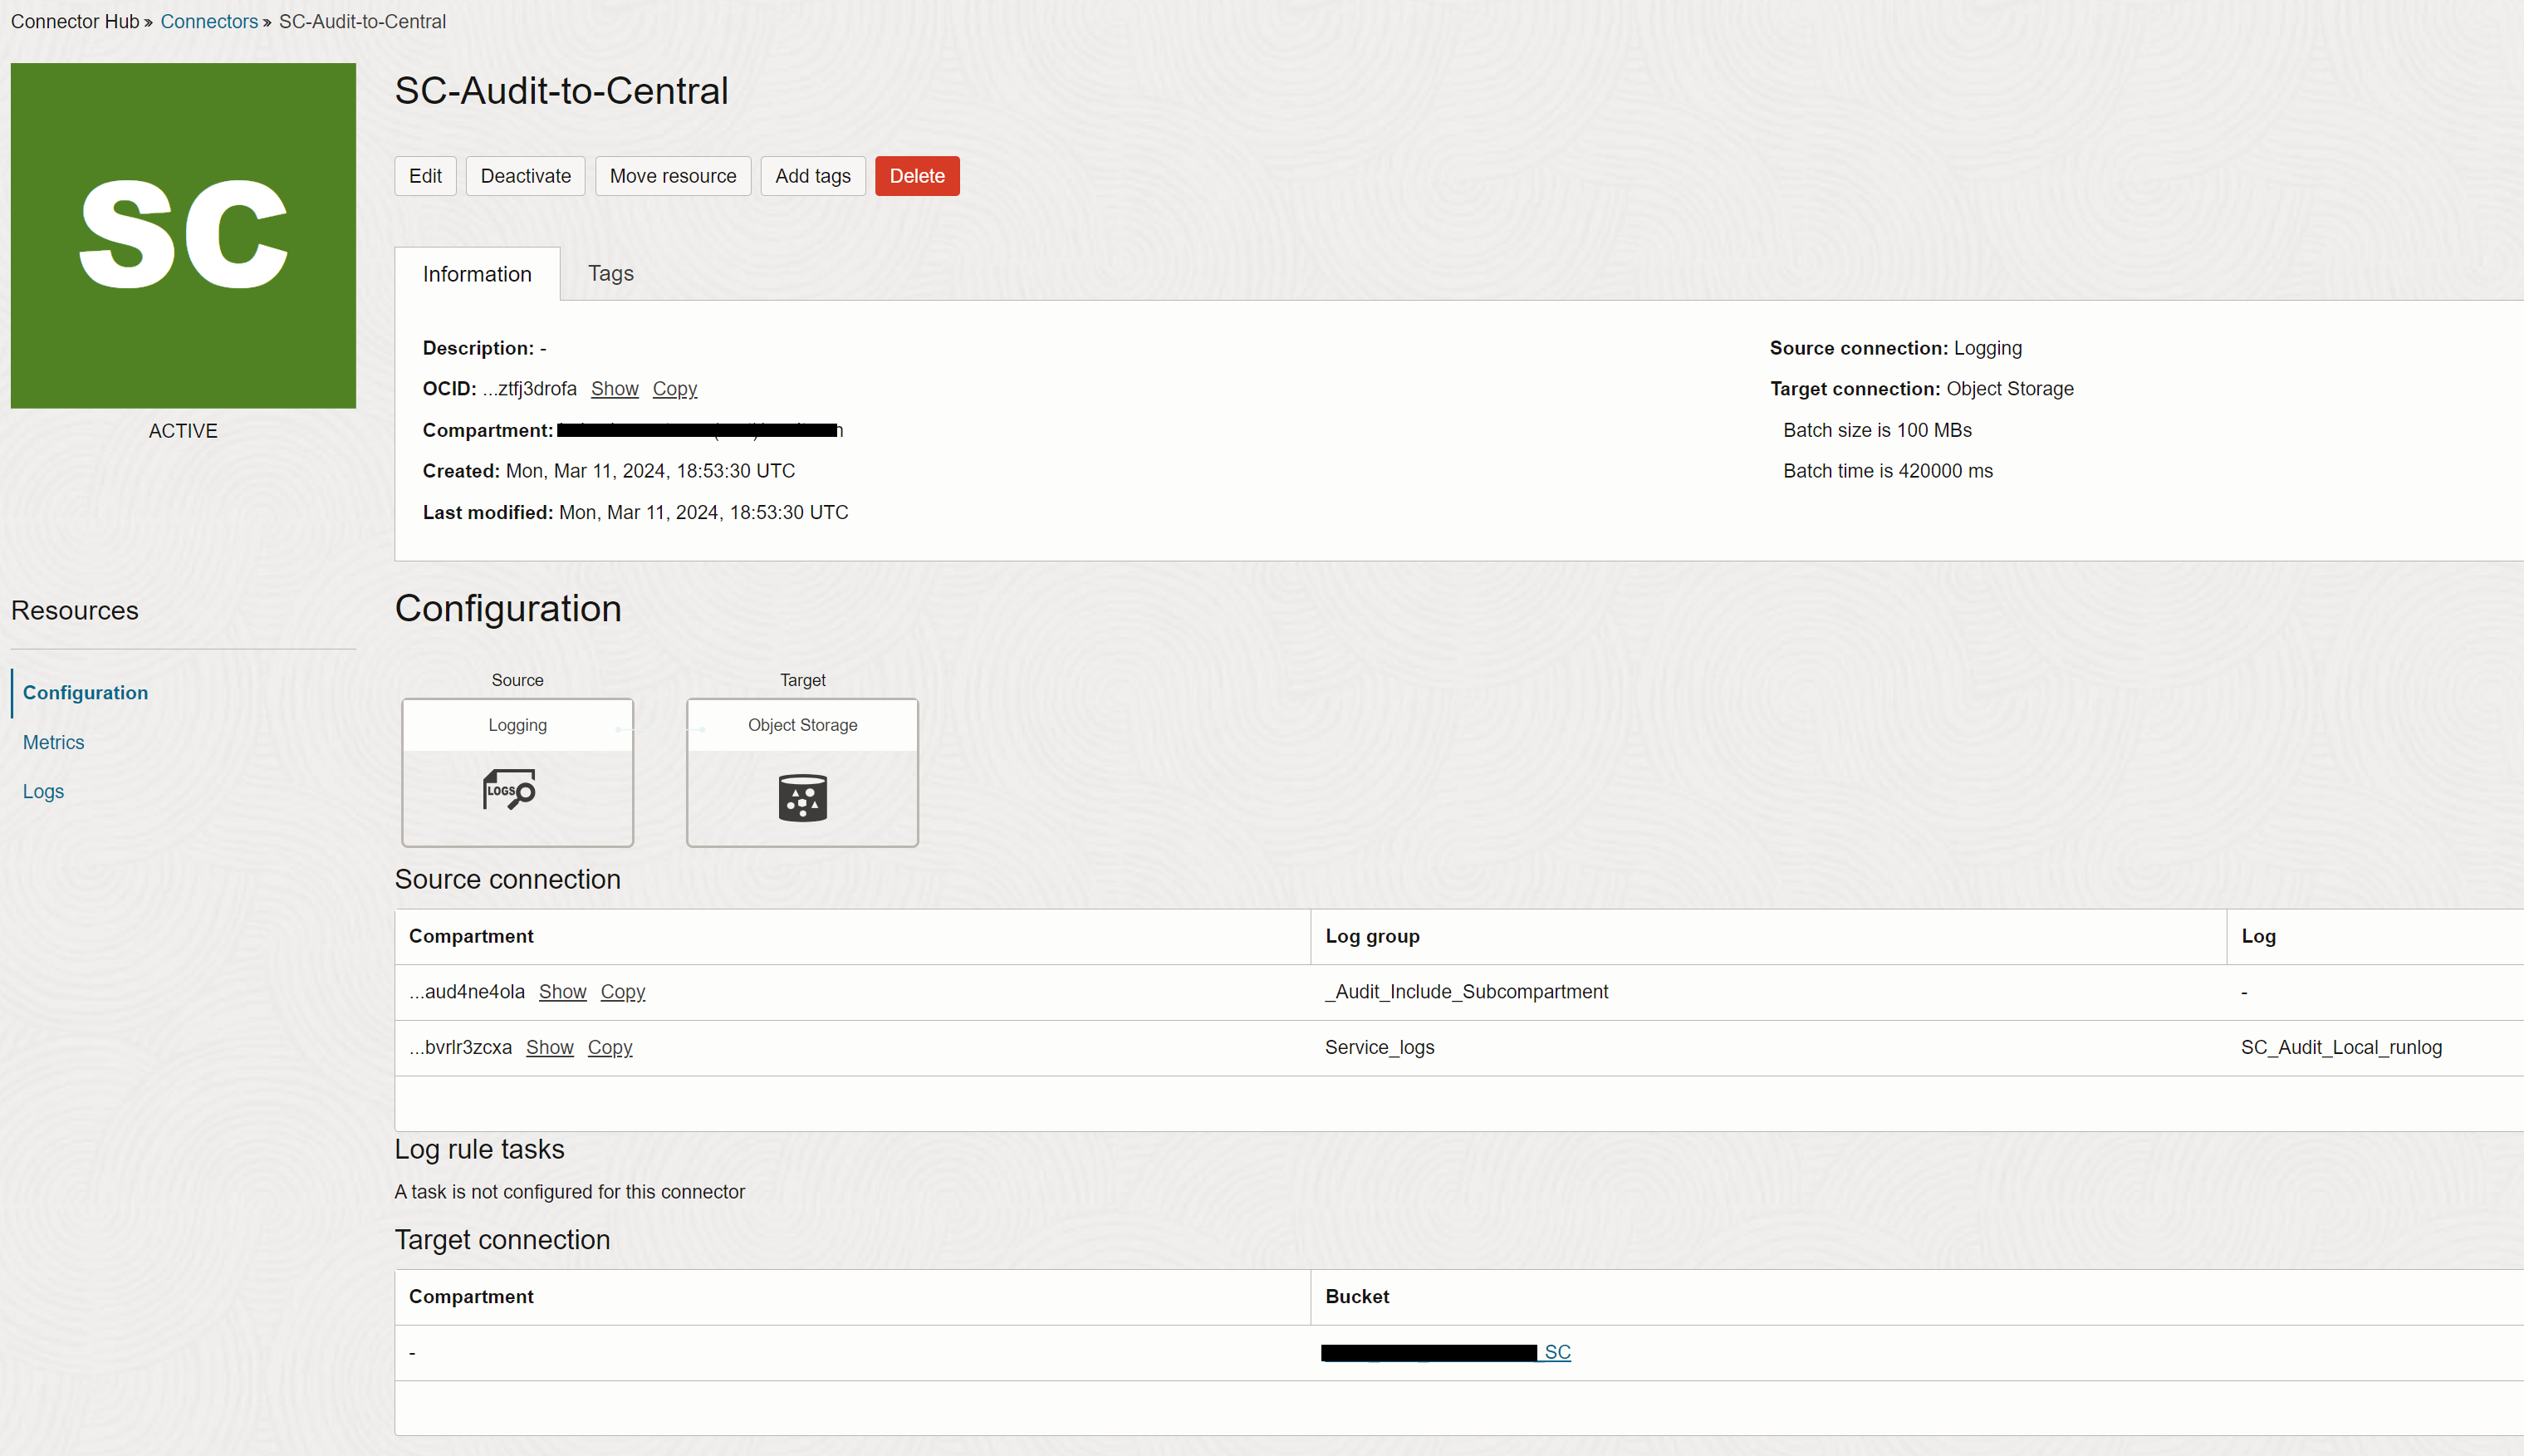Show the full connector OCID
The height and width of the screenshot is (1456, 2524).
click(614, 389)
